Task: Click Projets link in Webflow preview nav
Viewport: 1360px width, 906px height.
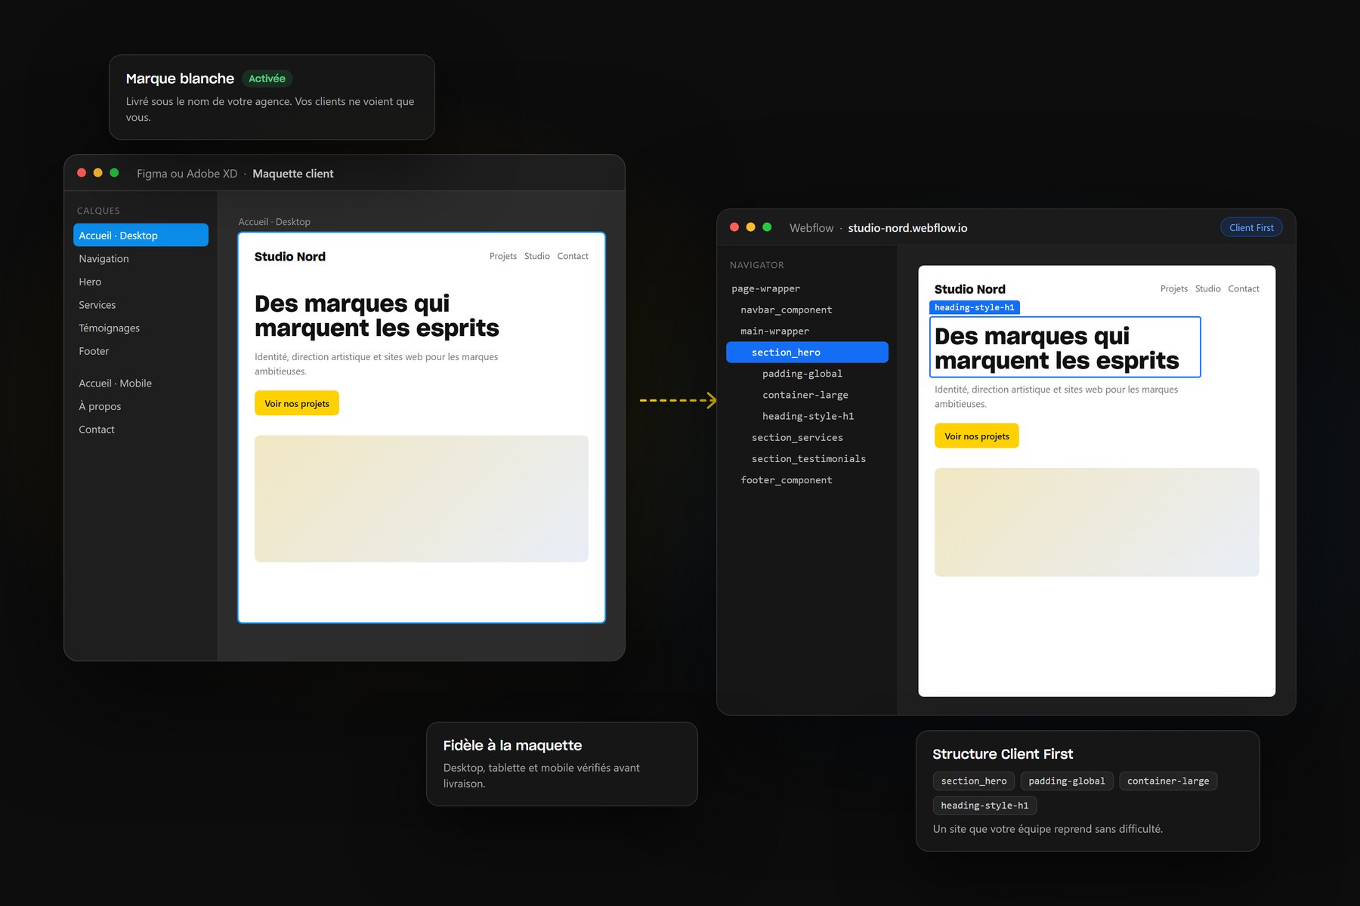Action: coord(1174,288)
